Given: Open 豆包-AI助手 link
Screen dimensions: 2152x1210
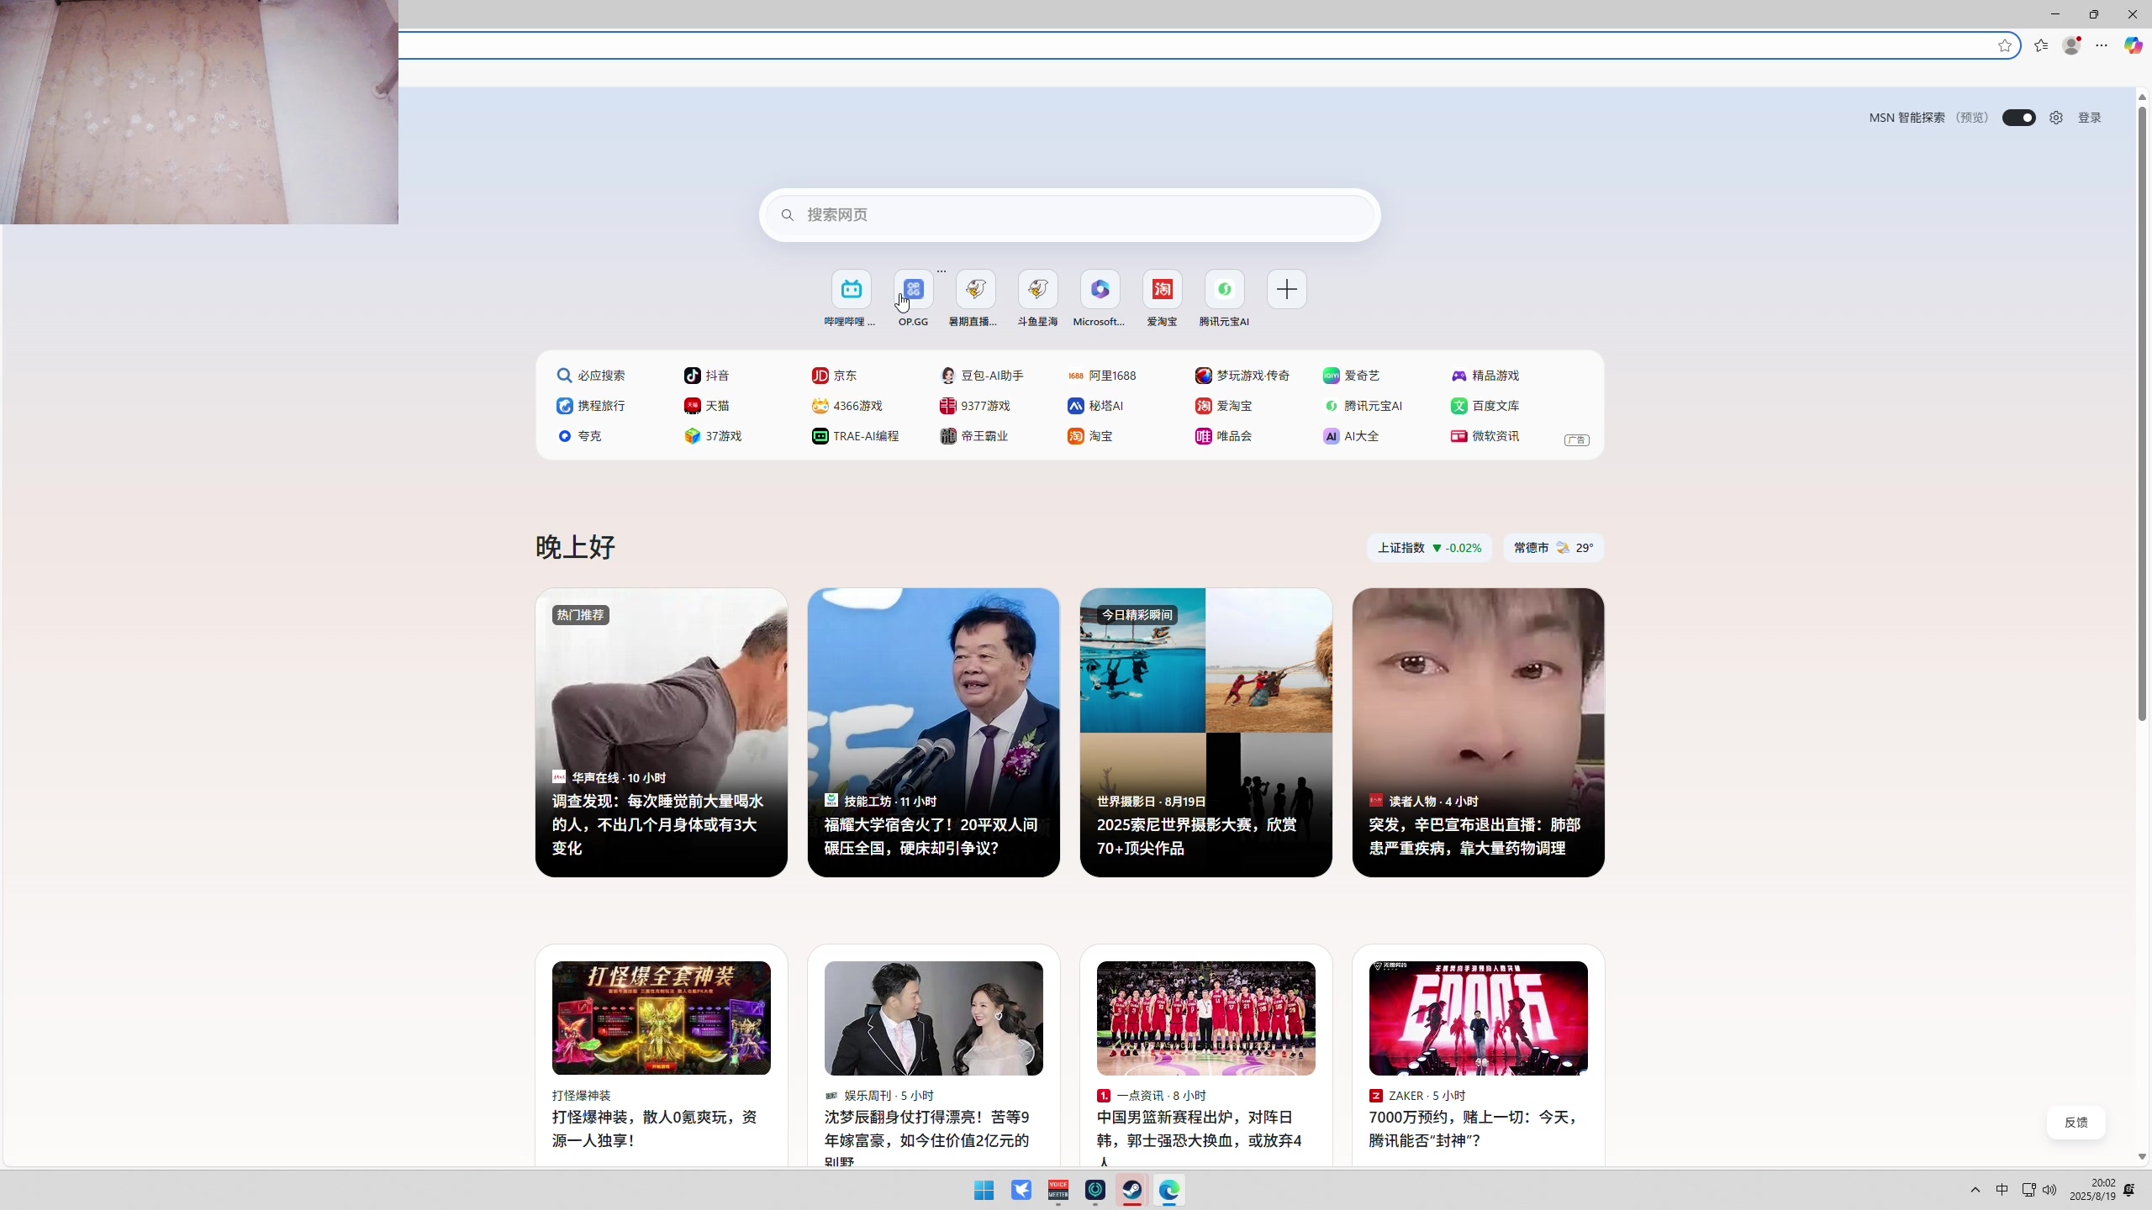Looking at the screenshot, I should pyautogui.click(x=981, y=376).
